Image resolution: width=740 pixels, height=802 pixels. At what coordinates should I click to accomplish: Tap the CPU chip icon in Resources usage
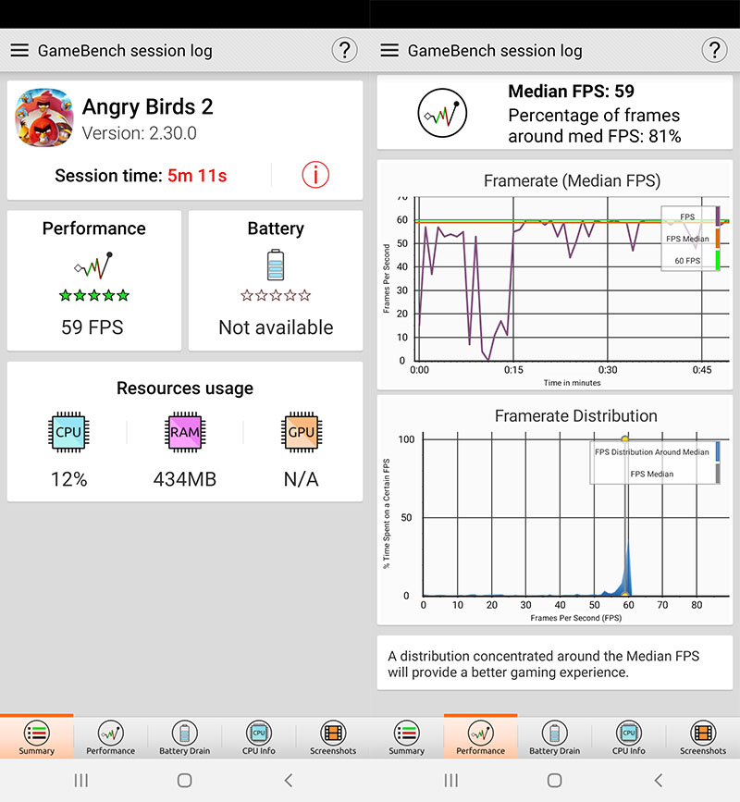pos(68,432)
